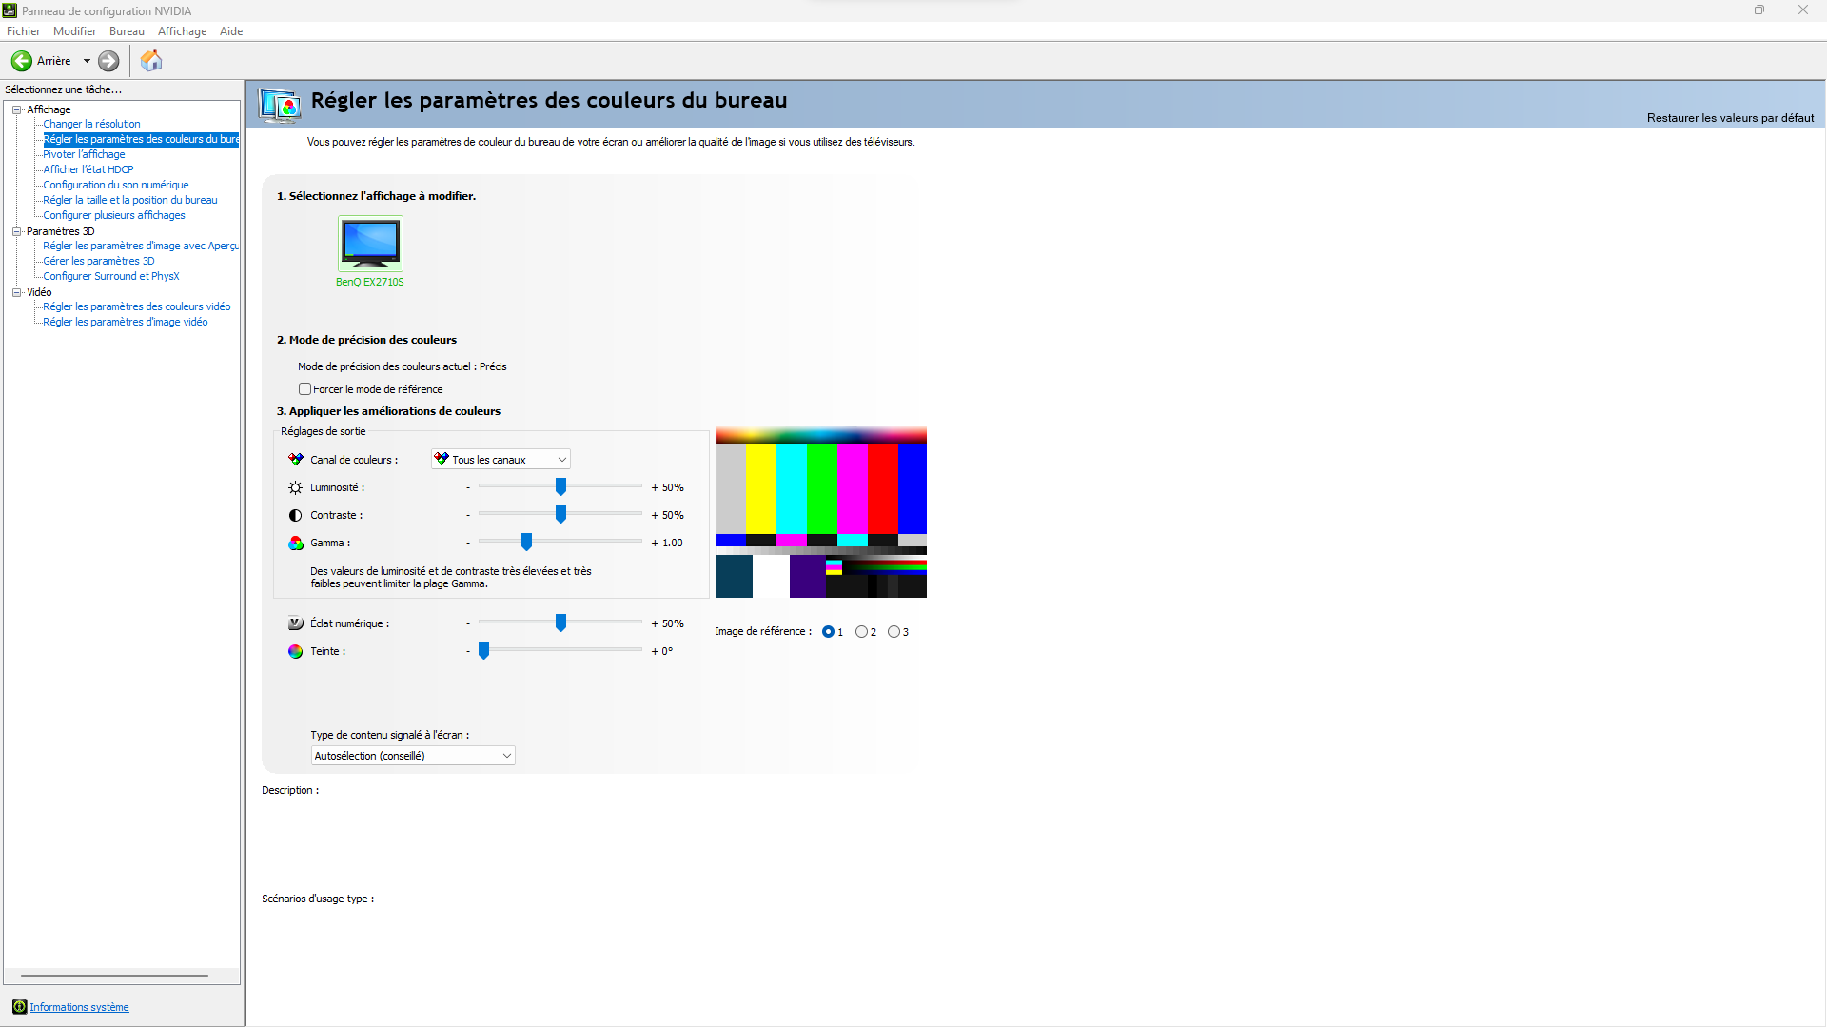This screenshot has height=1028, width=1827.
Task: Click the Éclat numérique icon
Action: (x=296, y=623)
